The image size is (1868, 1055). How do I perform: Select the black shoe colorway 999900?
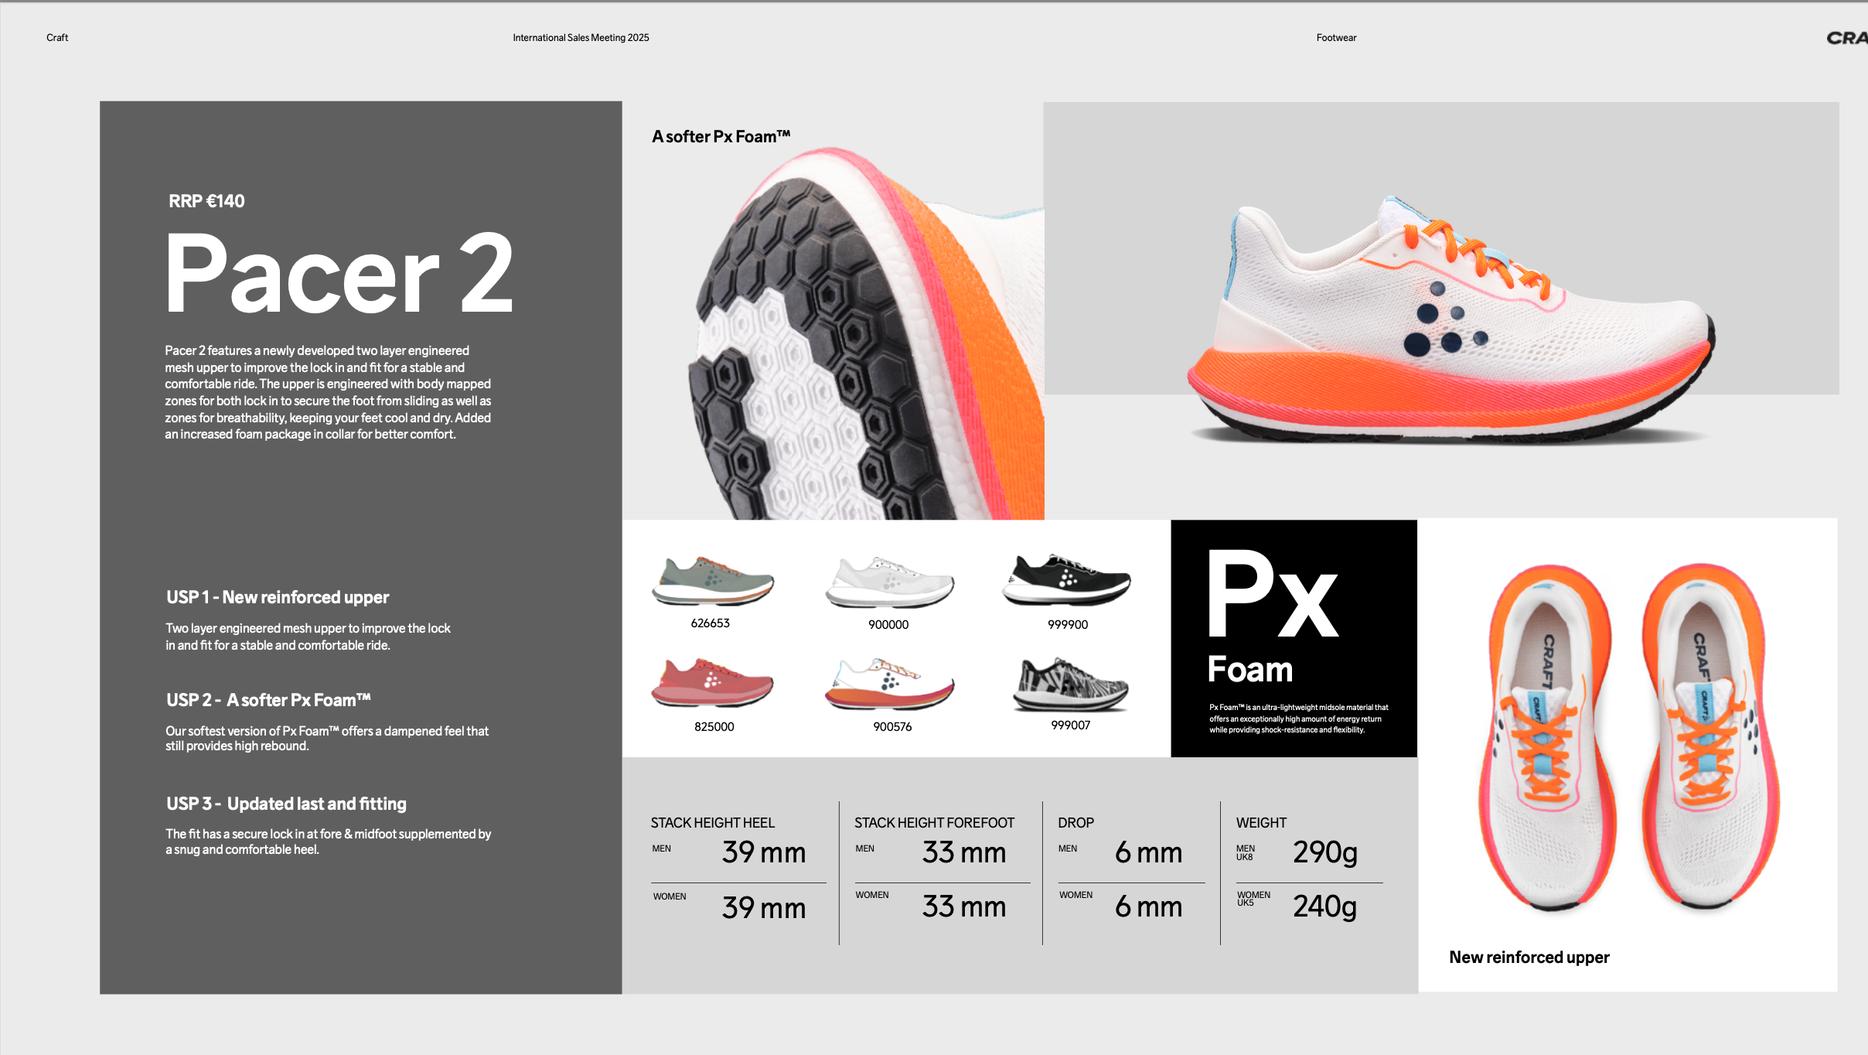click(1067, 580)
